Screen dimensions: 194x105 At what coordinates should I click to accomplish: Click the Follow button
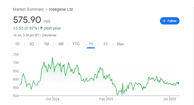click(170, 21)
